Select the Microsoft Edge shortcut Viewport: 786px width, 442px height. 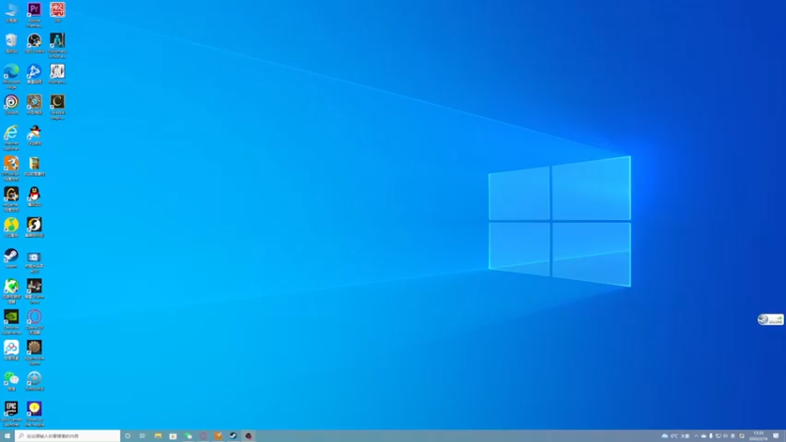(x=11, y=77)
